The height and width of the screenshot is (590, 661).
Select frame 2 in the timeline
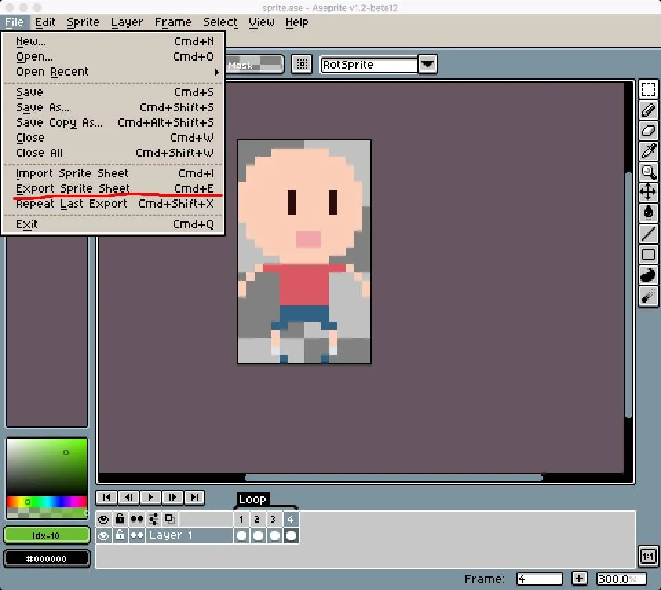coord(257,519)
